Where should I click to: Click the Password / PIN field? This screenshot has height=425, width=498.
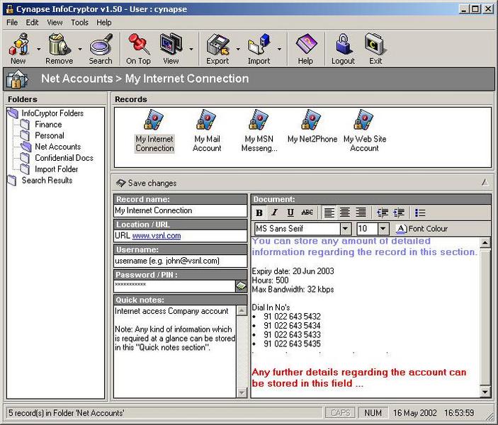tap(174, 286)
